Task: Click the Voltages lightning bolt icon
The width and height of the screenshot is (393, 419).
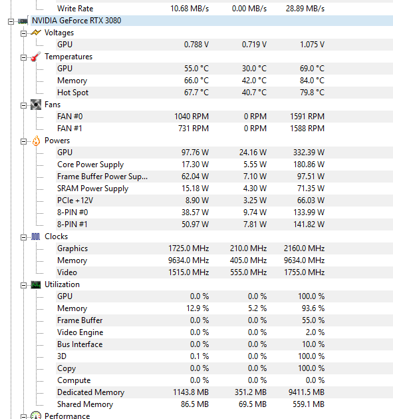Action: click(x=36, y=33)
